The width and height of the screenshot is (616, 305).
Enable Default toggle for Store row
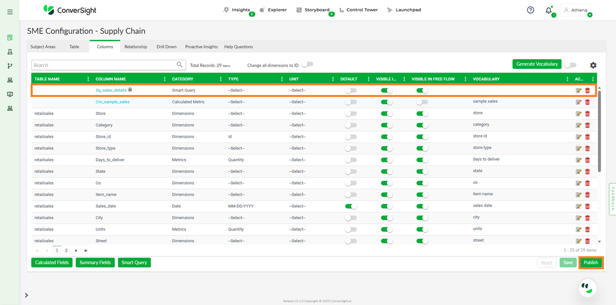coord(351,114)
